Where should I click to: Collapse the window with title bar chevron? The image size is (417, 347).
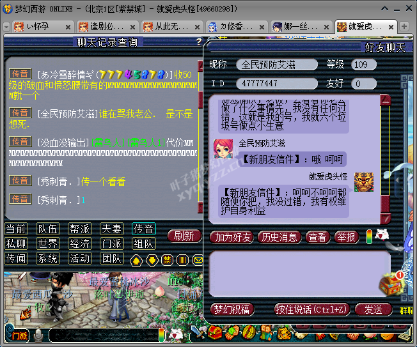click(x=384, y=8)
